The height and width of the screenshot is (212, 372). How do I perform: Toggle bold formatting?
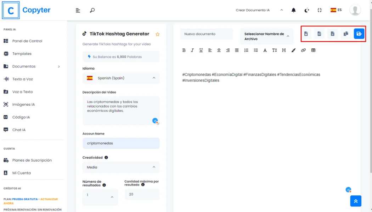pos(184,51)
